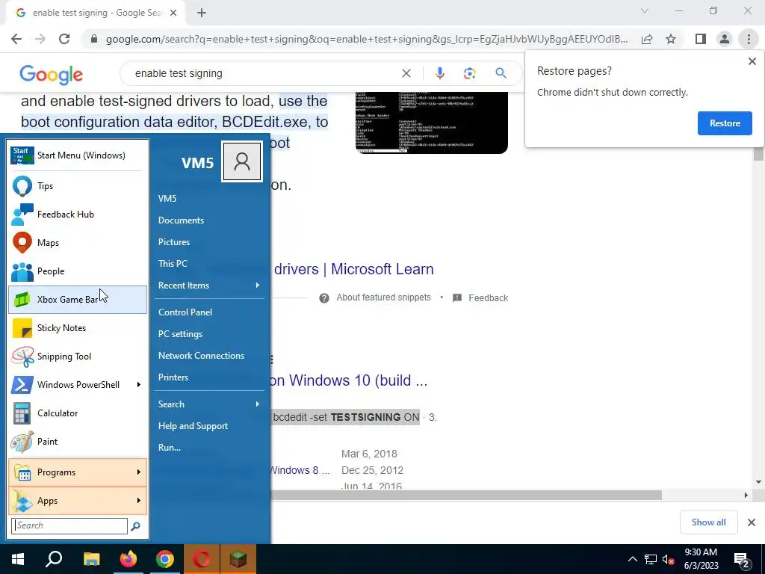Open taskbar search magnifier

[54, 559]
